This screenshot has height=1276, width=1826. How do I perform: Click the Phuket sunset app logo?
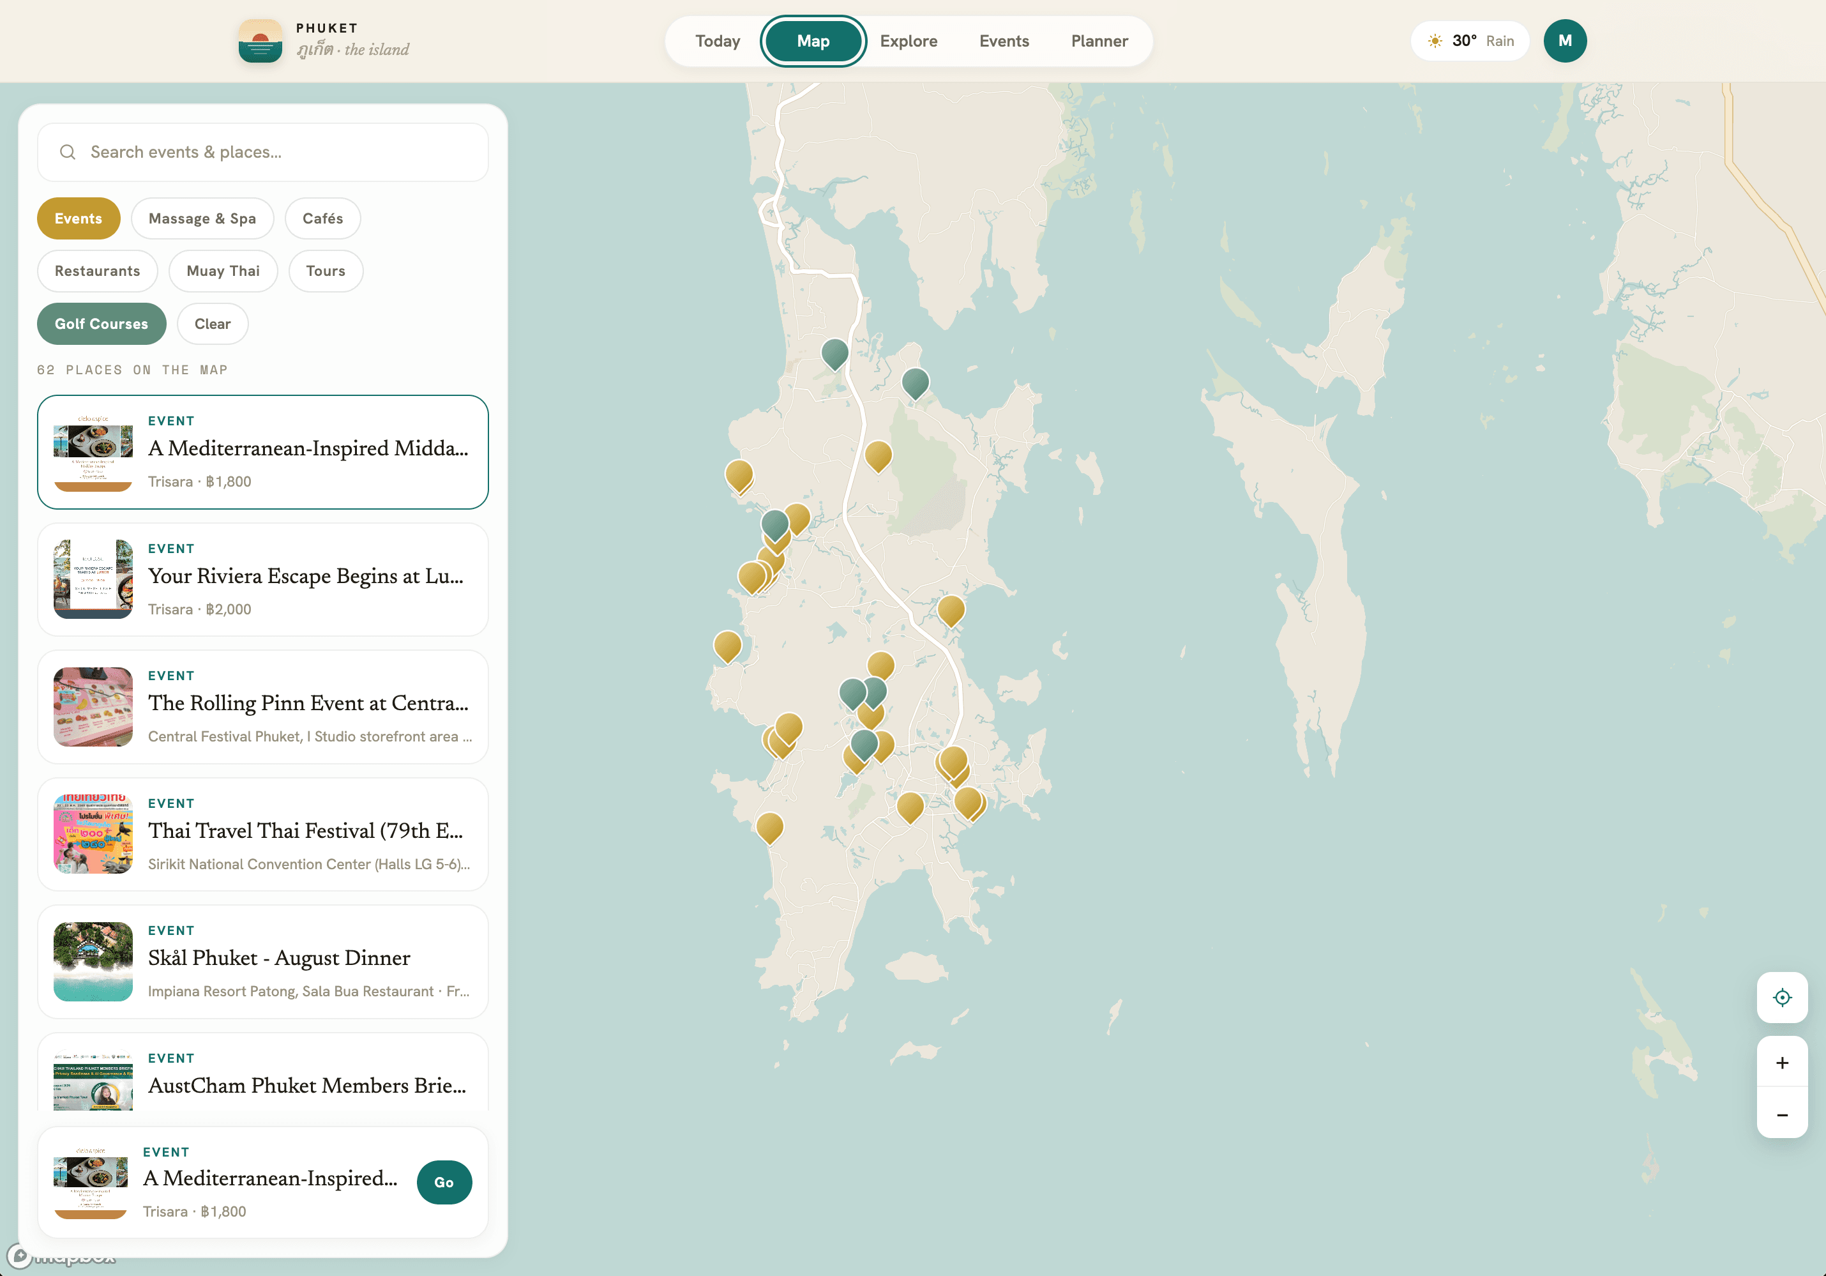click(260, 41)
